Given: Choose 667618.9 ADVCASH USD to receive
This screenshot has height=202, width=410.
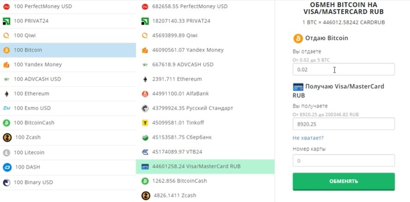Looking at the screenshot, I should [205, 64].
